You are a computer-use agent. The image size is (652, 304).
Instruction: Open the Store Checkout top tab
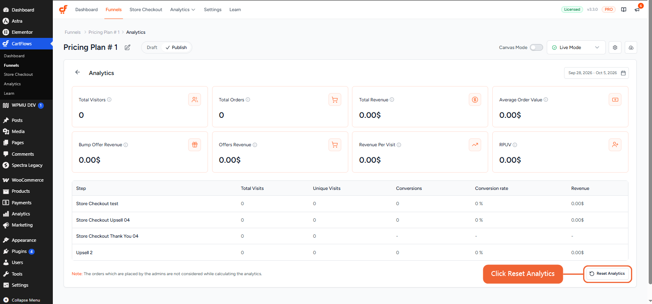(146, 9)
